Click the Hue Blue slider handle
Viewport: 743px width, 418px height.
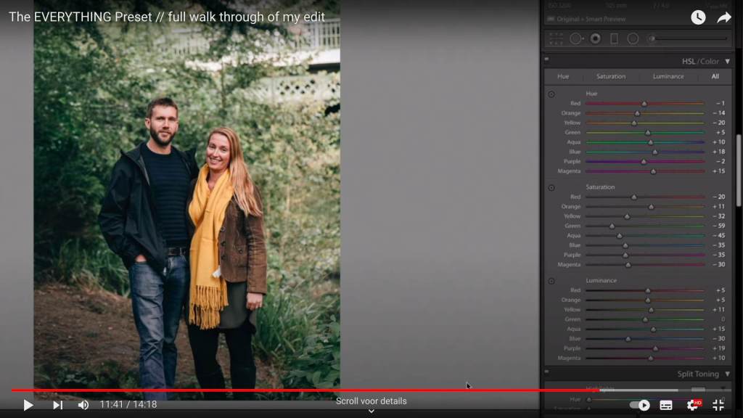pos(655,152)
